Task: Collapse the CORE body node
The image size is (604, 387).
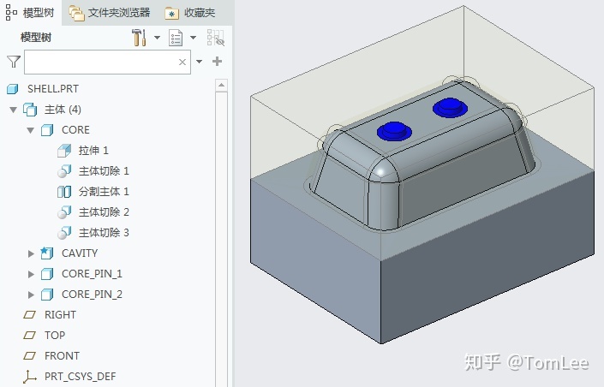Action: (x=31, y=130)
